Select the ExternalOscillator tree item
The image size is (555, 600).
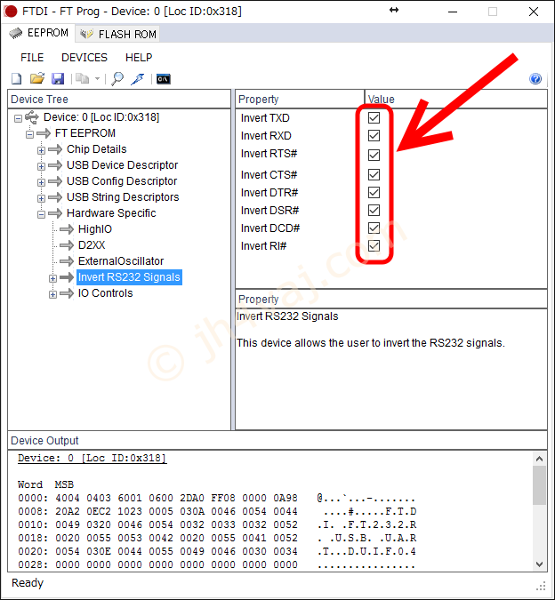[121, 261]
